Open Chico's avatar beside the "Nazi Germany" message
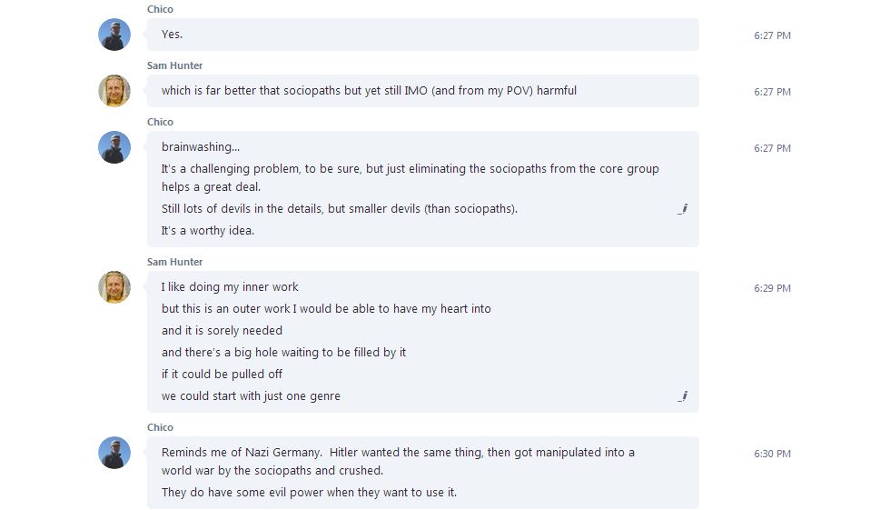This screenshot has width=890, height=510. [x=114, y=453]
